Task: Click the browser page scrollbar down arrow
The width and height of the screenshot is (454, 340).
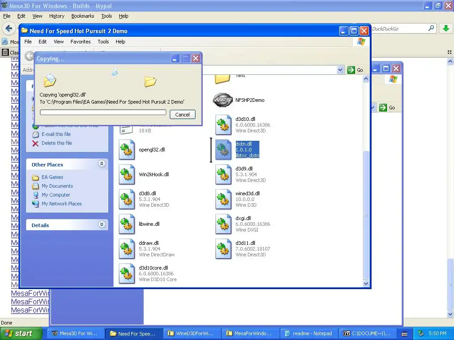Action: point(450,314)
